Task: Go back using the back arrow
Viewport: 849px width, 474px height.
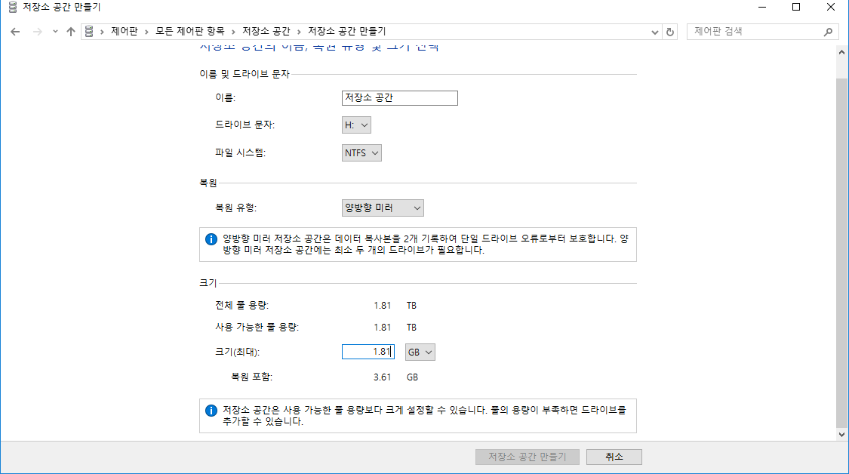Action: [15, 32]
